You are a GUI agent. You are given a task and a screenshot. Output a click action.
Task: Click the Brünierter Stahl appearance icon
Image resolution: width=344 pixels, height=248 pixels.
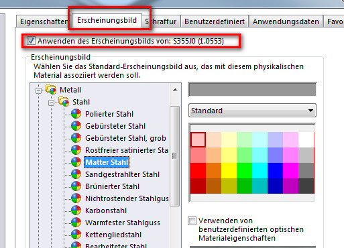click(76, 186)
